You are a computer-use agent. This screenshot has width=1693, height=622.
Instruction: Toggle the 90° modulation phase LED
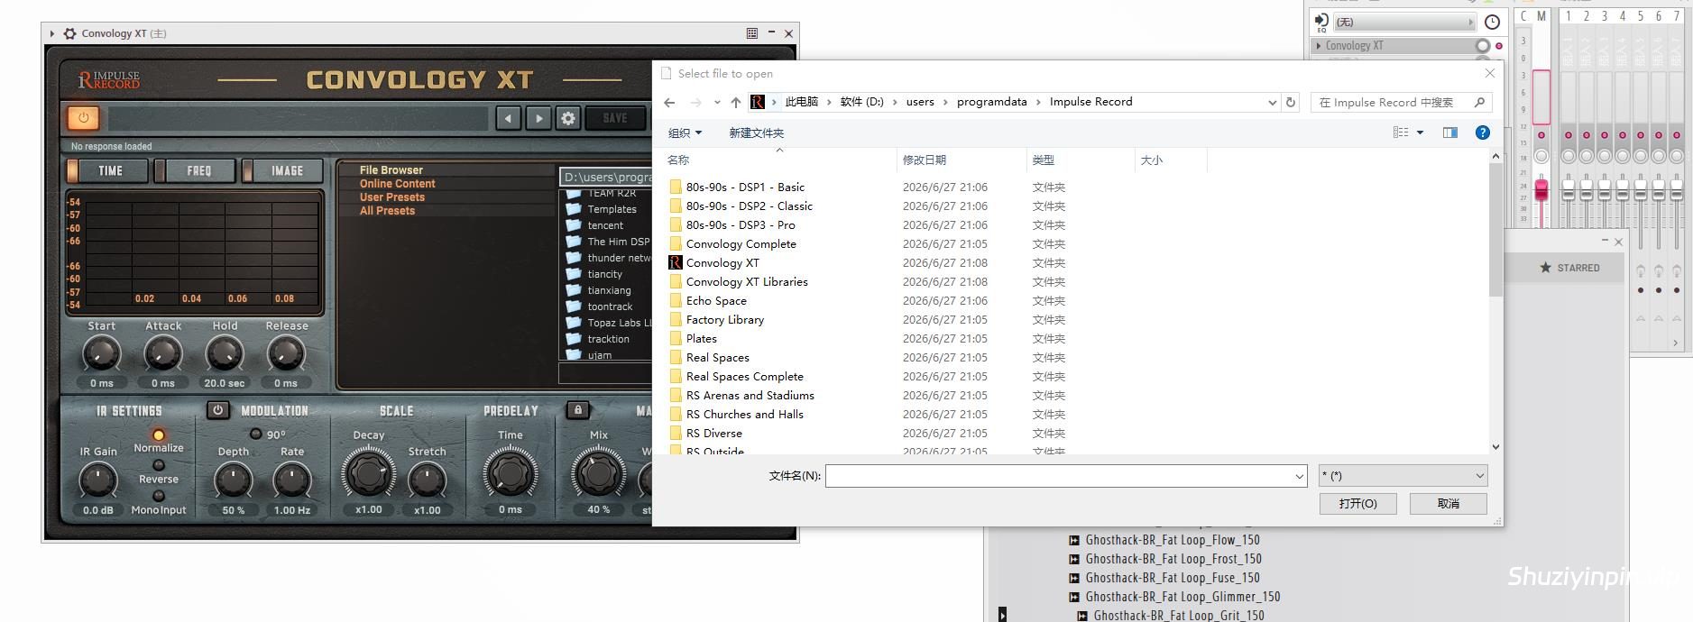[255, 434]
